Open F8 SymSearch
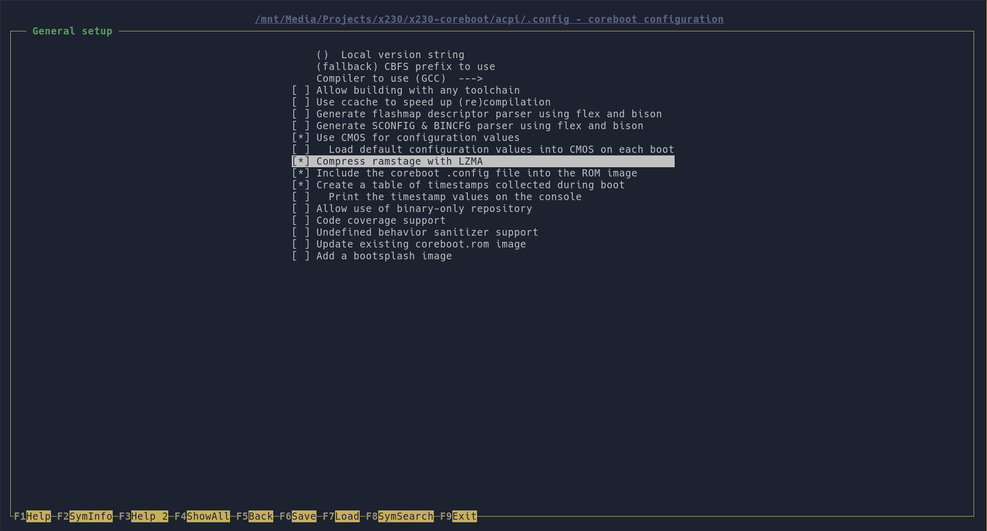This screenshot has width=987, height=531. point(400,516)
